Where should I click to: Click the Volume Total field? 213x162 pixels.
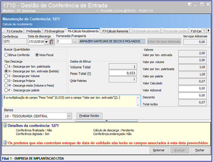tap(123, 67)
